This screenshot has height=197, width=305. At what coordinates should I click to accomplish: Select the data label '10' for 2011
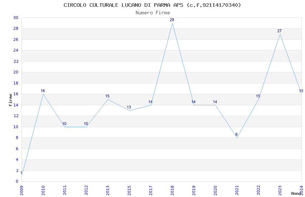[x=64, y=124]
